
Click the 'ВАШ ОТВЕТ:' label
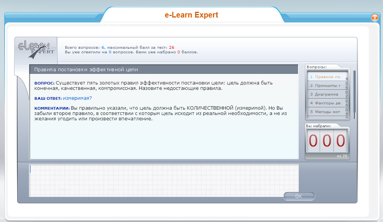pyautogui.click(x=48, y=99)
